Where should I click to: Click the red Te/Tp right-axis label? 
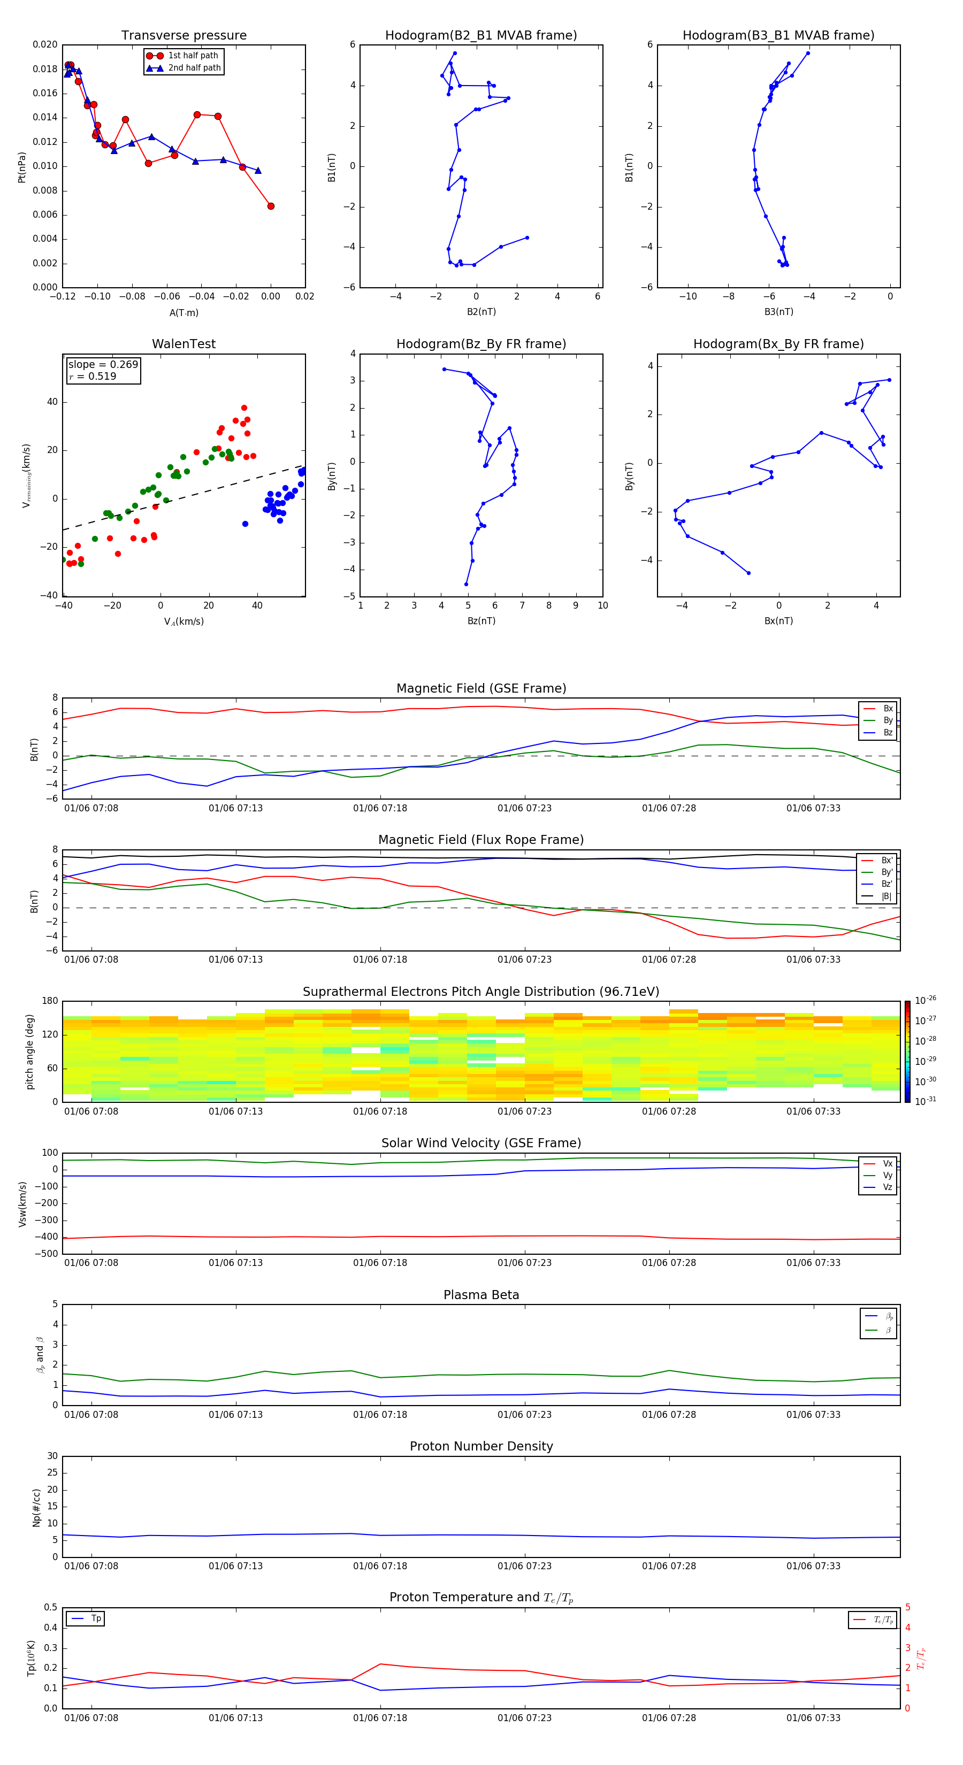pyautogui.click(x=921, y=1658)
